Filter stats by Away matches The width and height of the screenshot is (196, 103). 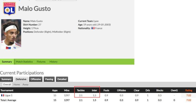pyautogui.click(x=26, y=84)
